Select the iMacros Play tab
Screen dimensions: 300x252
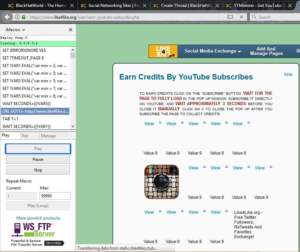coord(10,136)
